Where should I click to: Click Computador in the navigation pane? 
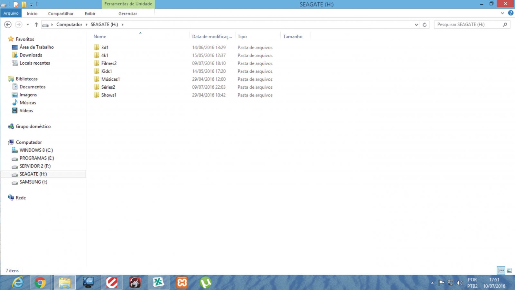click(29, 142)
